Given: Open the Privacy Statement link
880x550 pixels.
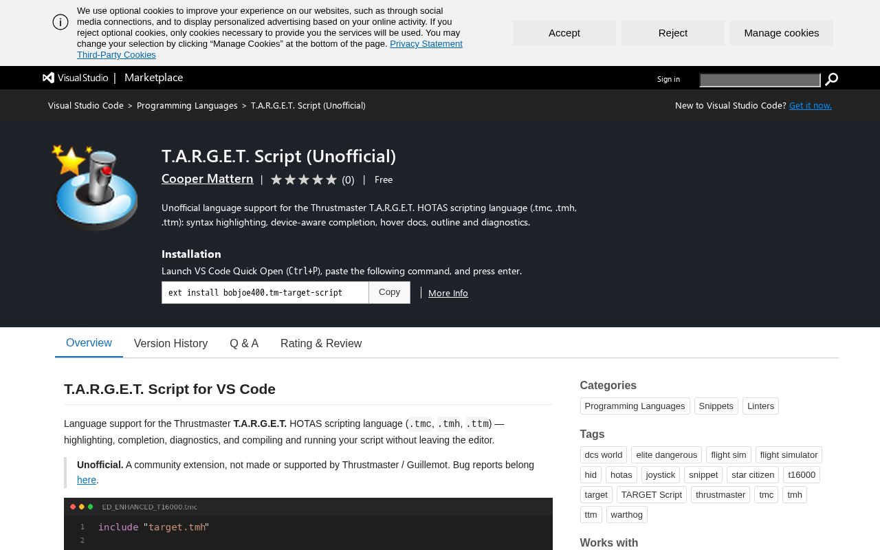Looking at the screenshot, I should coord(426,44).
